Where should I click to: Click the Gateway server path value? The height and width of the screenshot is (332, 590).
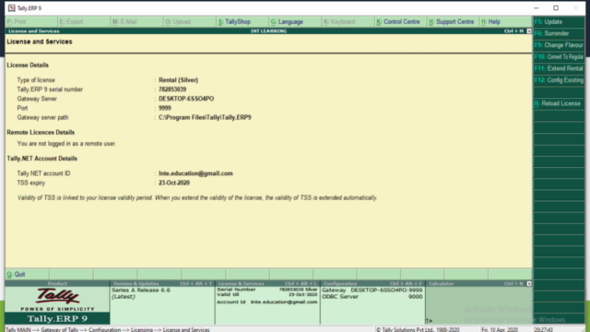point(205,117)
